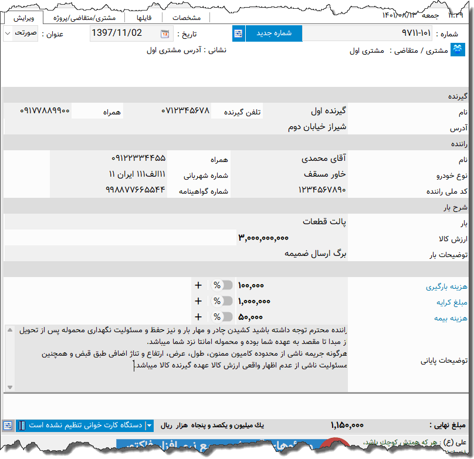Click the customer selection icon near مشتری / متقاضی
Viewport: 474px width, 459px height.
click(x=458, y=50)
